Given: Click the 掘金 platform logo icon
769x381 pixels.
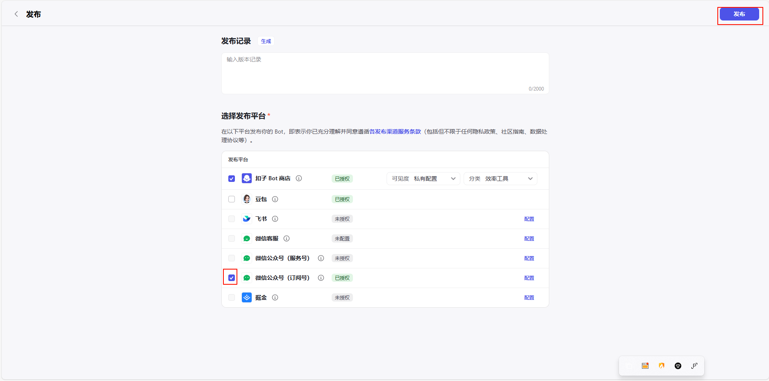Looking at the screenshot, I should 247,297.
